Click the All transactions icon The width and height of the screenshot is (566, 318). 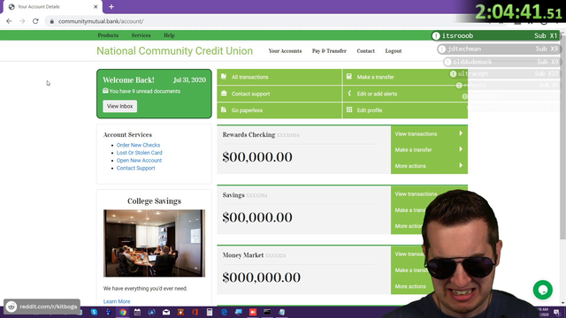pos(224,77)
